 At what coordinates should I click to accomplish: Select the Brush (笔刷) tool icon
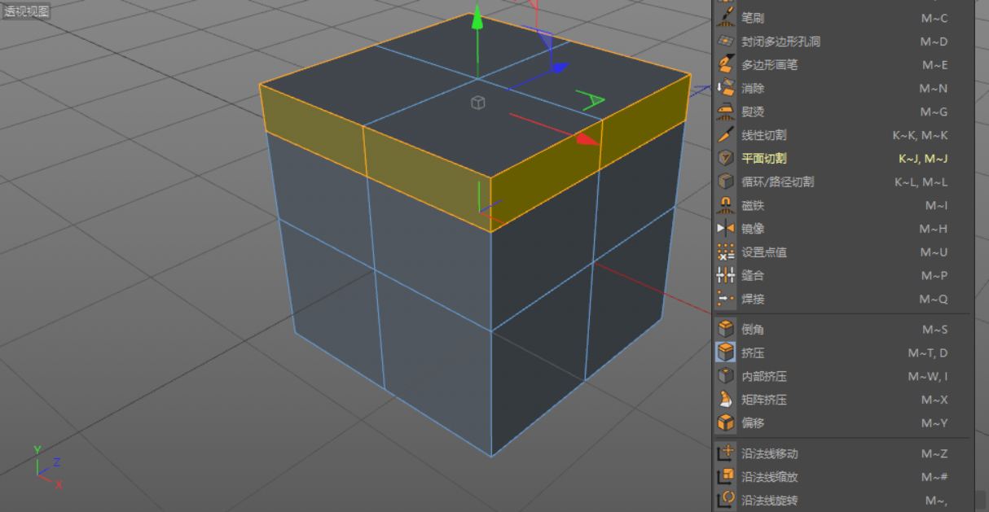pos(725,18)
